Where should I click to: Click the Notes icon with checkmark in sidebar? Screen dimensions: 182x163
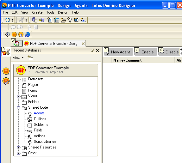[x=6, y=81]
